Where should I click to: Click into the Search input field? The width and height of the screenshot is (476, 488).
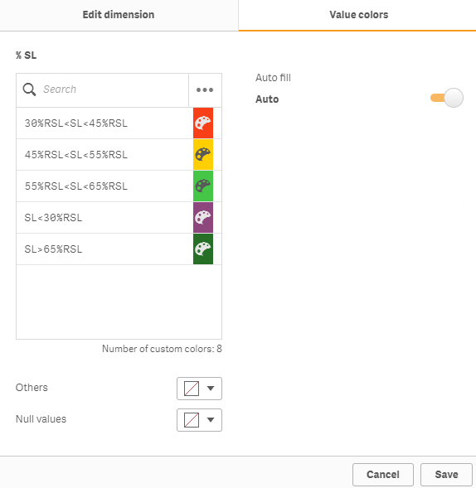coord(114,89)
